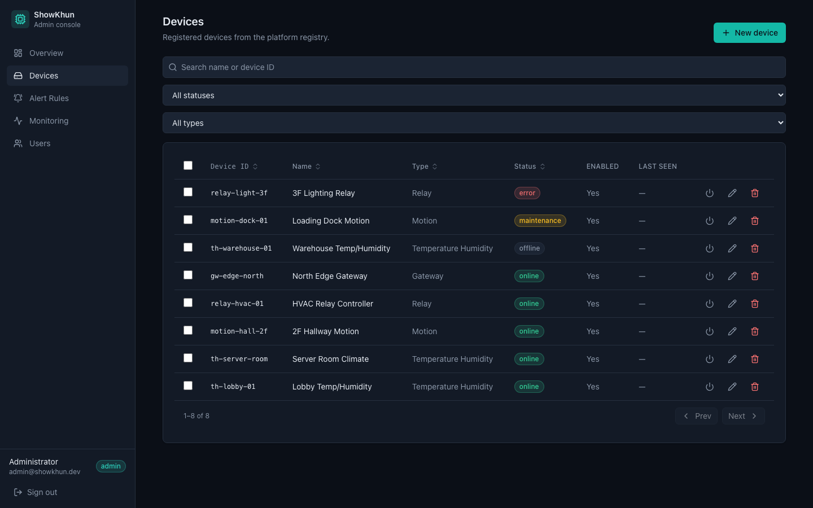The height and width of the screenshot is (508, 813).
Task: Click the error status badge
Action: (x=527, y=193)
